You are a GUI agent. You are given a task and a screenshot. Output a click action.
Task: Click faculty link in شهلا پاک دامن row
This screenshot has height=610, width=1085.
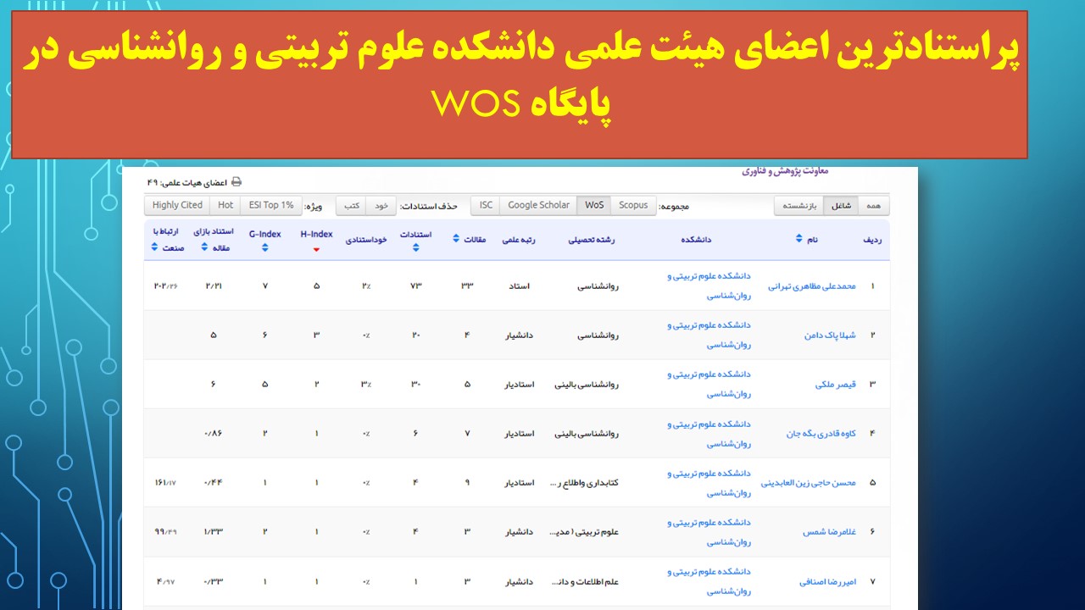pyautogui.click(x=709, y=335)
